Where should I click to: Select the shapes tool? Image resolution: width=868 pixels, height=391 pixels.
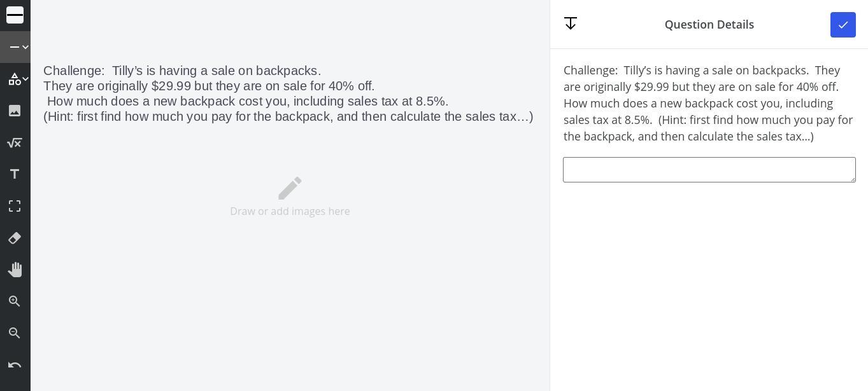tap(13, 79)
